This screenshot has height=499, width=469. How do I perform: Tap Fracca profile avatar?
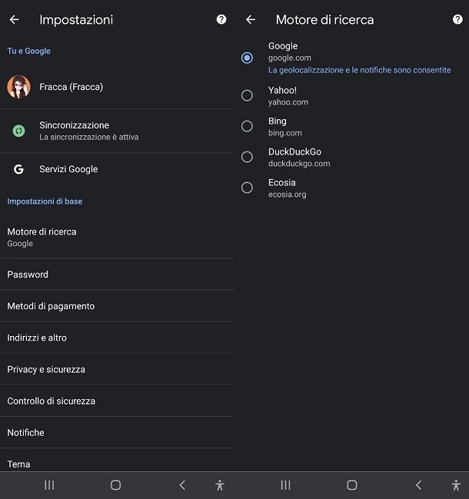(x=18, y=87)
